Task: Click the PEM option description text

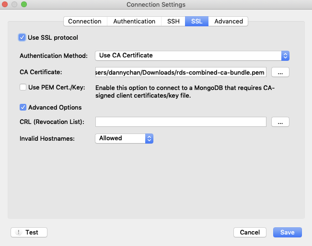Action: 185,91
